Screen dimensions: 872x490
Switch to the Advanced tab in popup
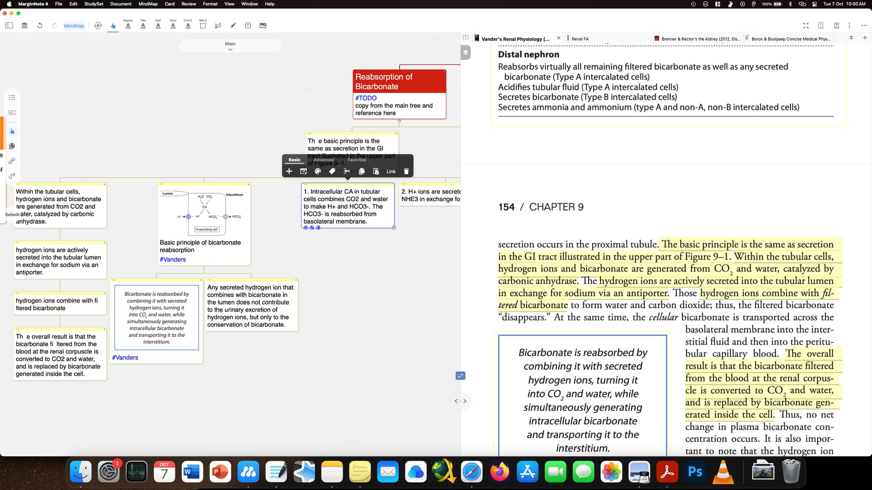pos(323,160)
